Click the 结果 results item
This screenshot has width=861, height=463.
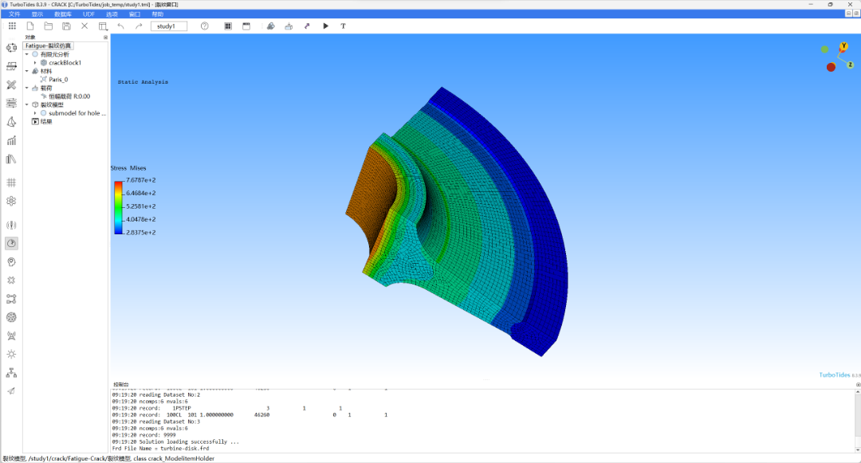point(46,121)
